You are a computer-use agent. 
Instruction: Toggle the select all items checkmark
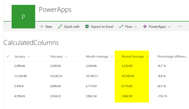tap(8, 56)
